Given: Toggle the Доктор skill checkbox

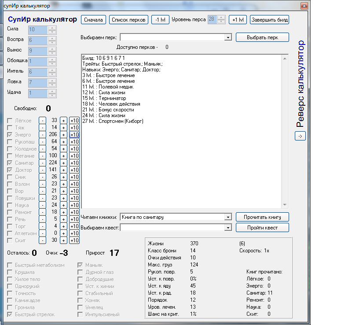Looking at the screenshot, I should (x=10, y=170).
